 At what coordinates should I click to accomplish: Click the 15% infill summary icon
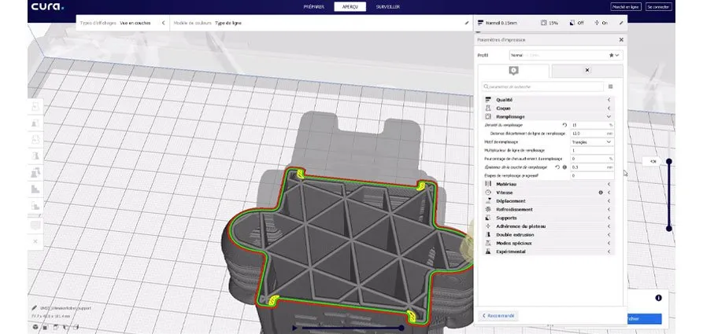coord(544,23)
